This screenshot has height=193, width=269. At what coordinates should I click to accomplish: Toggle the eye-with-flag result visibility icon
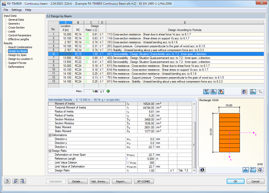[x=206, y=91]
